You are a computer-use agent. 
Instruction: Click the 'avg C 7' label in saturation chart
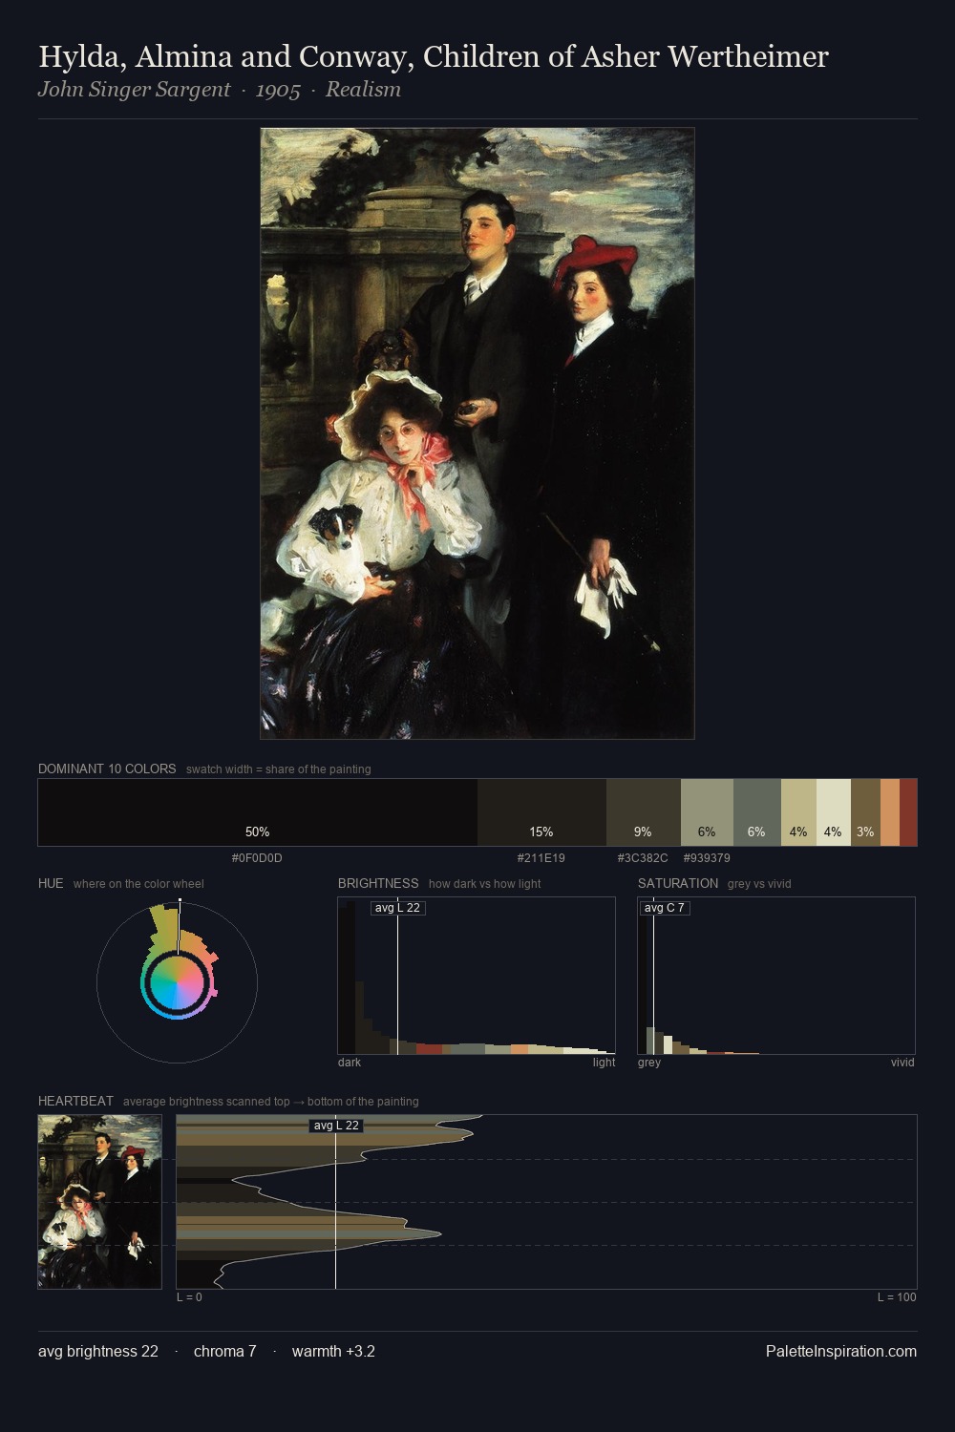665,908
